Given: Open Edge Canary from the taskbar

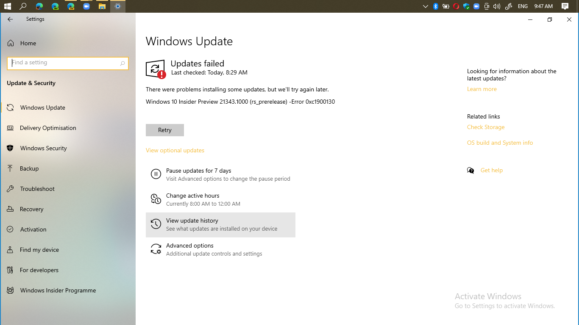Looking at the screenshot, I should (71, 6).
